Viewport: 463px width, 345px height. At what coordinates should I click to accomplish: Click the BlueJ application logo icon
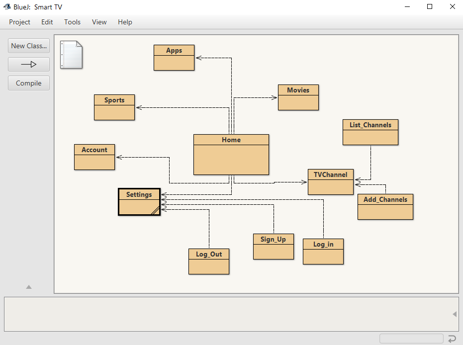tap(7, 7)
